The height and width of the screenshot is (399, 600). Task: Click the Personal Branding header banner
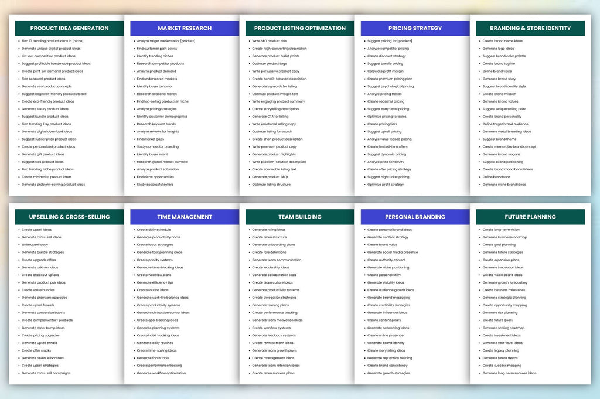point(415,217)
